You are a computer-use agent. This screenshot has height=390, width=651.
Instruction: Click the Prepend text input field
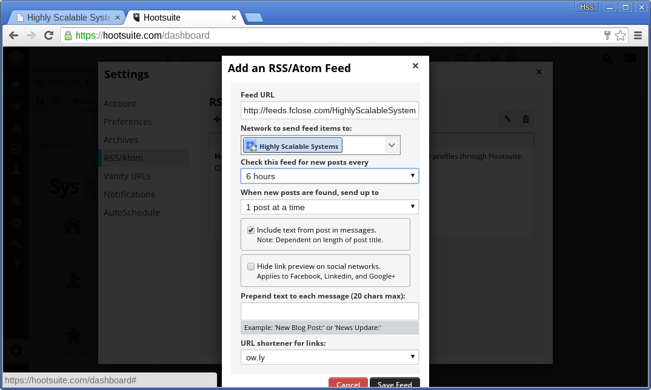(x=330, y=312)
